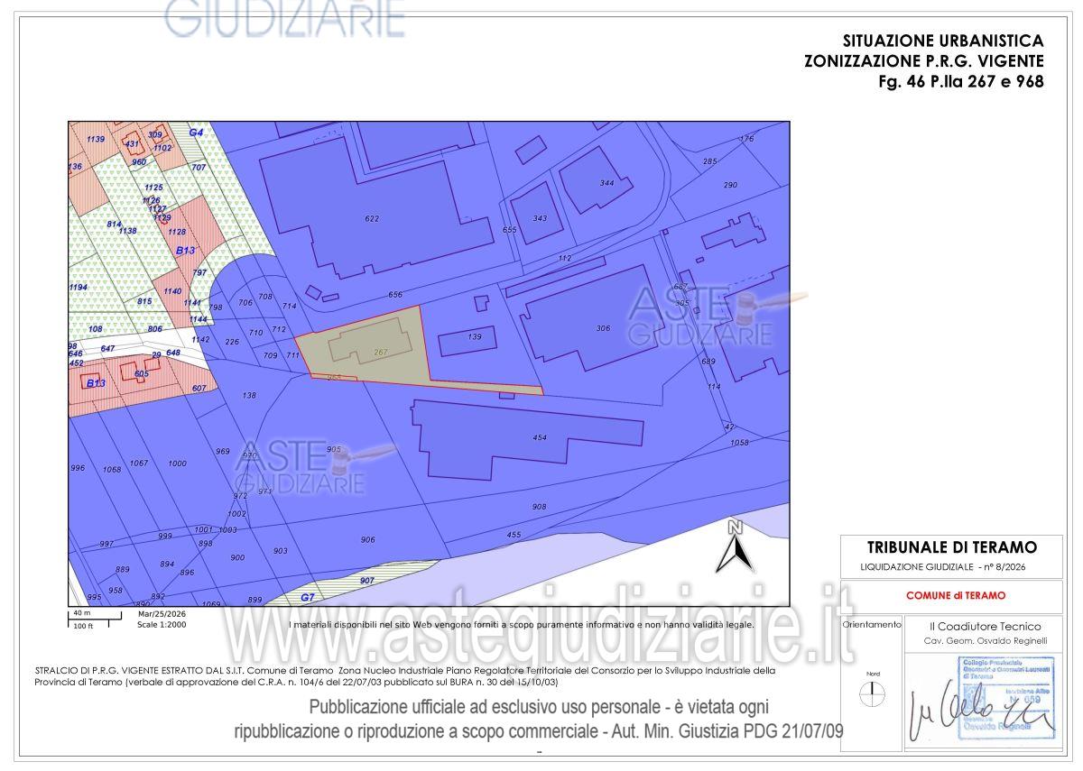
Task: Click the G7 zone label
Action: click(307, 597)
